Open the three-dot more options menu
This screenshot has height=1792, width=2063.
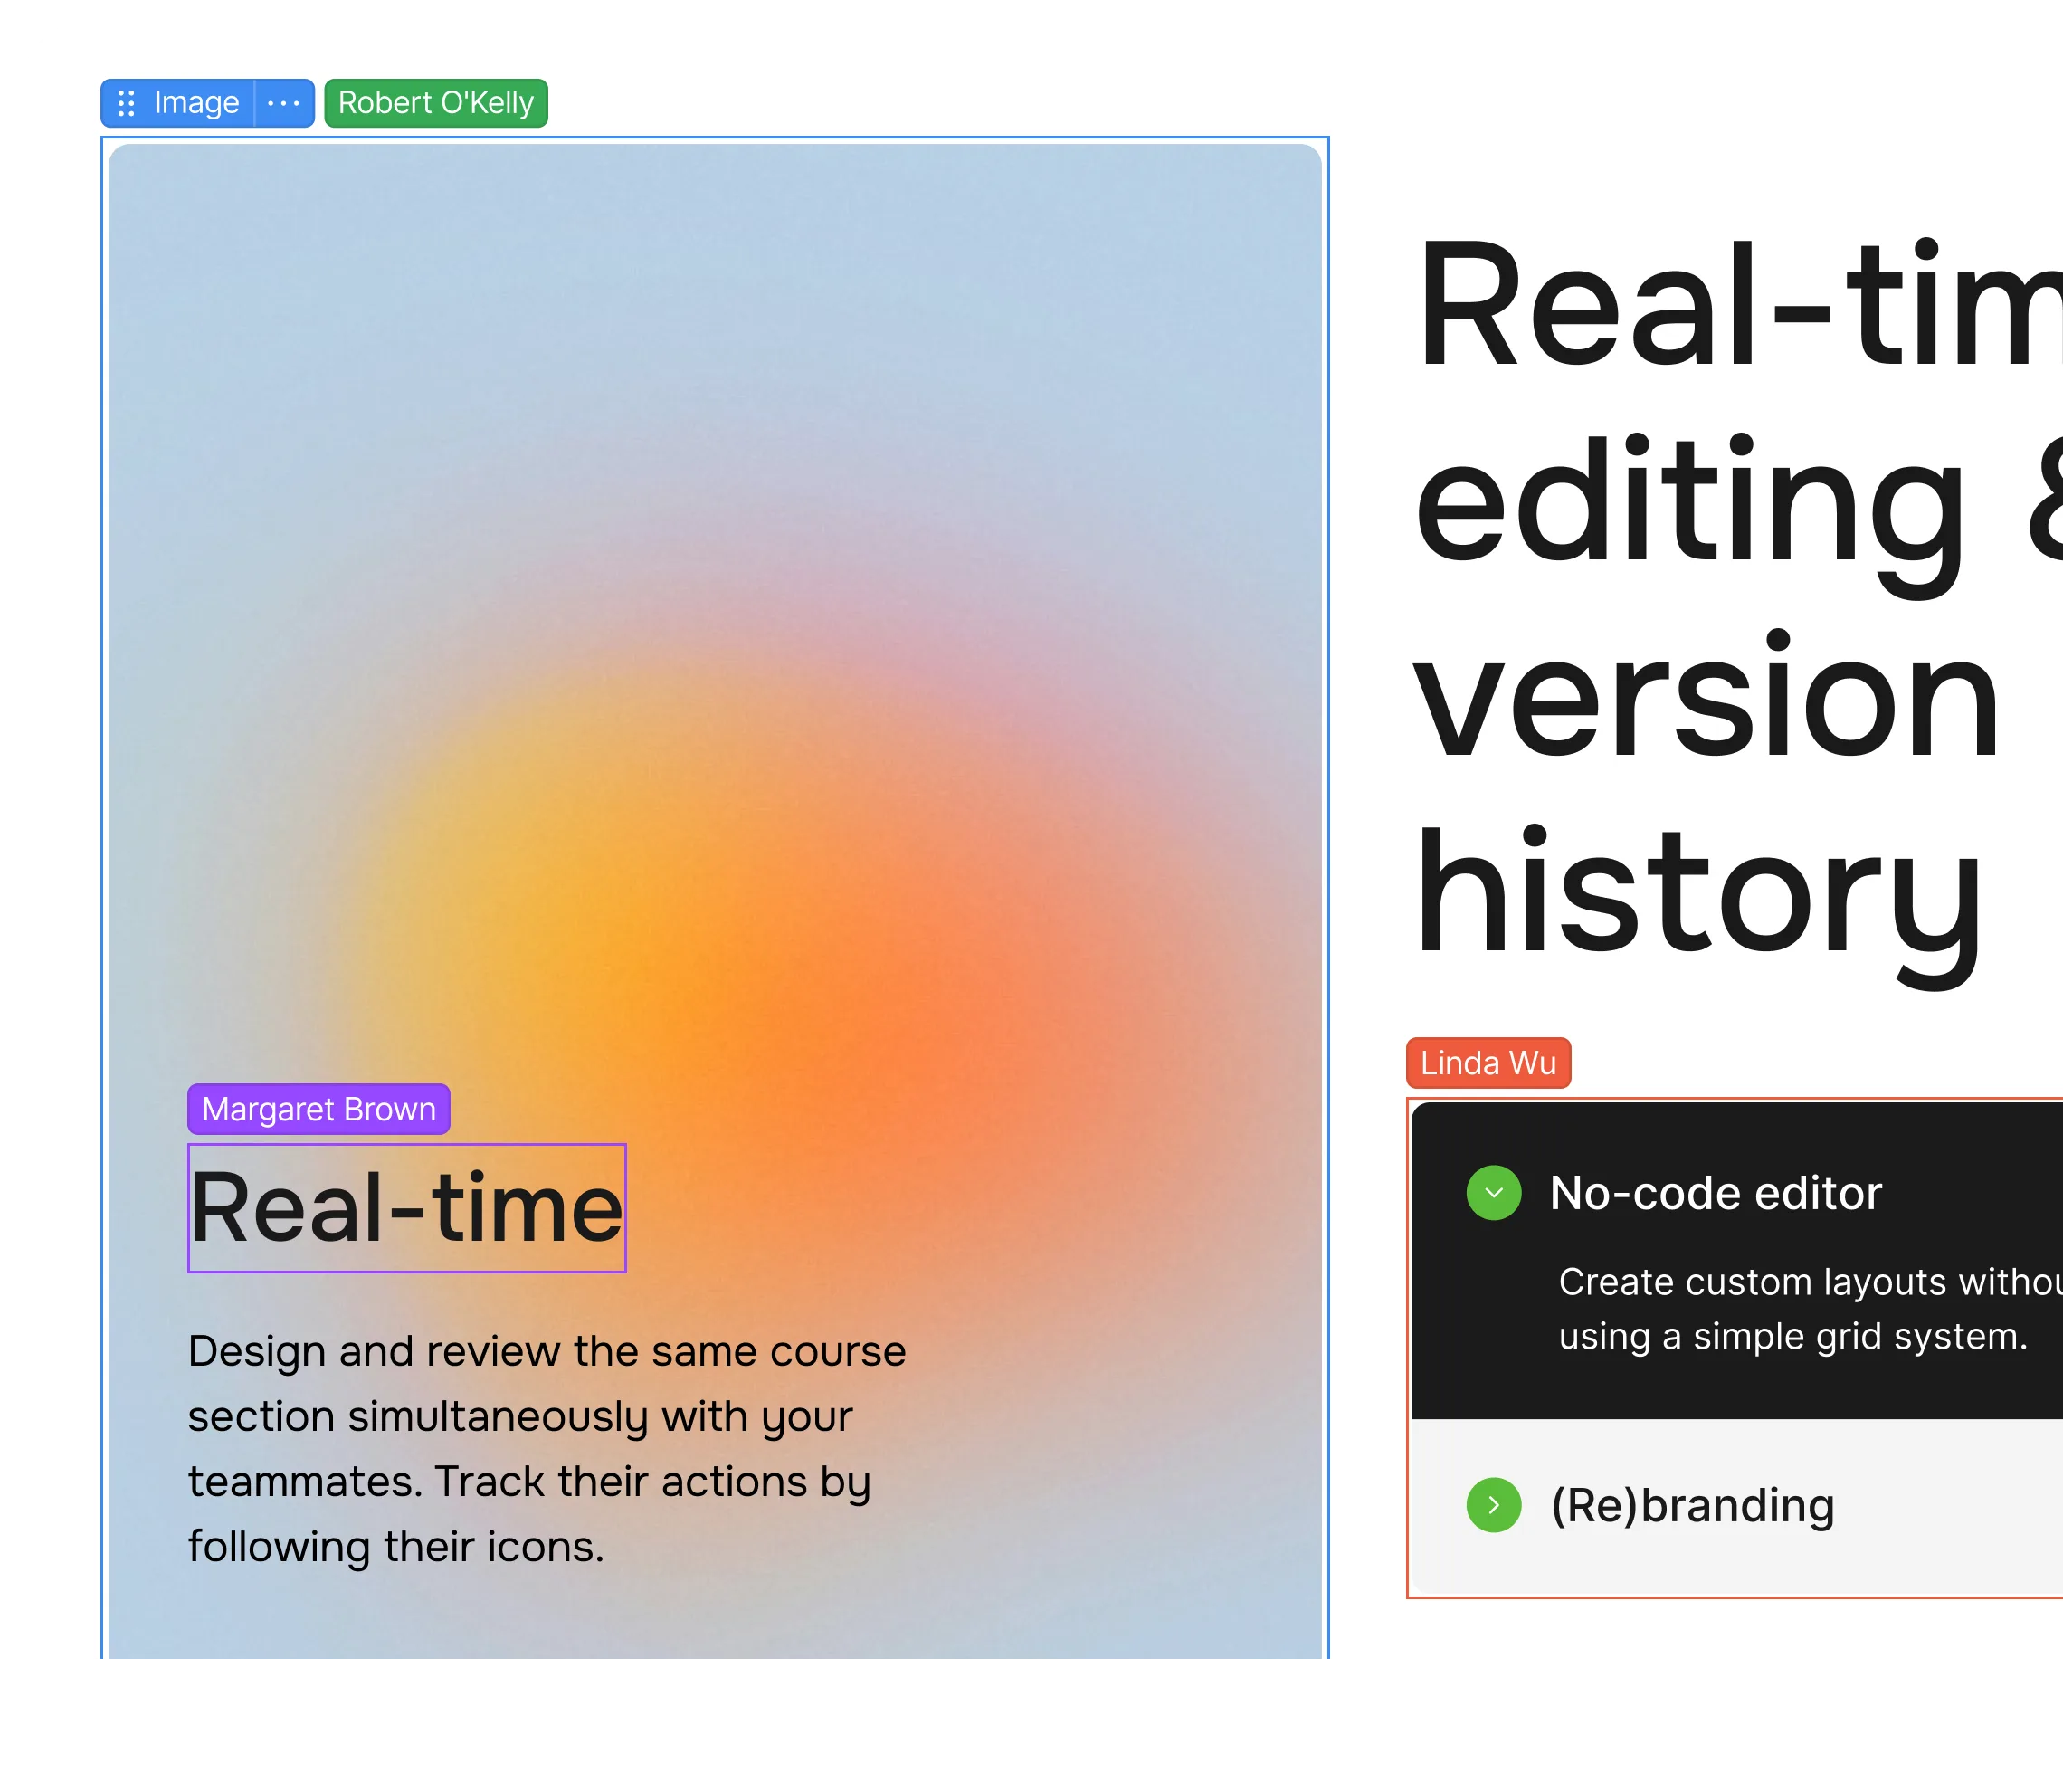click(x=284, y=103)
